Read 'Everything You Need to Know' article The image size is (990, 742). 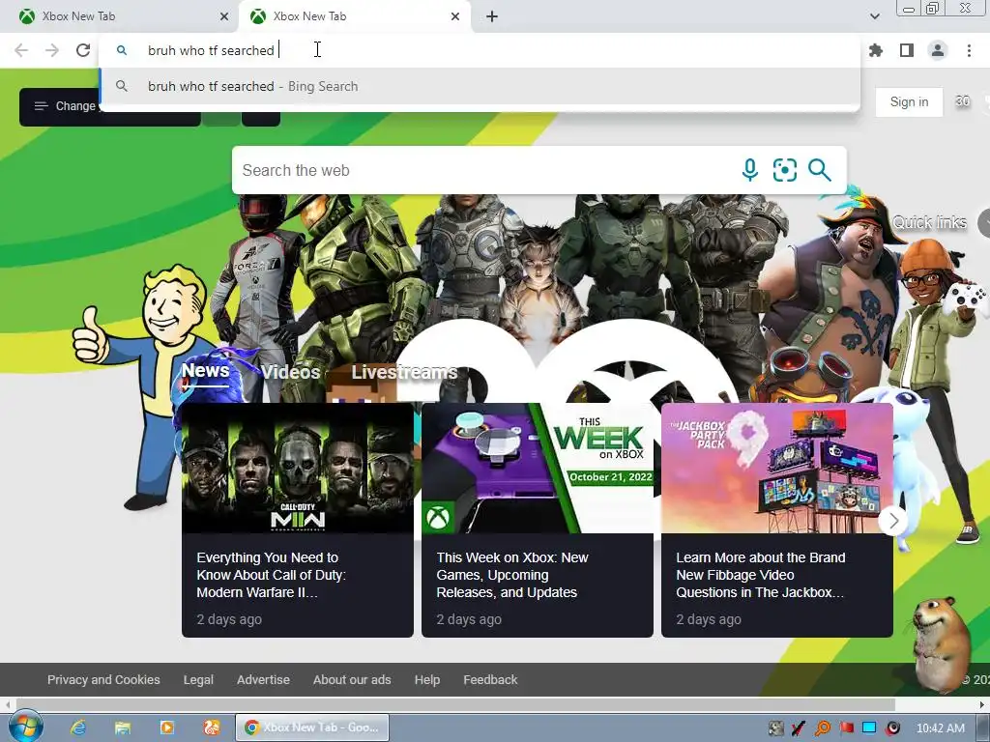[272, 575]
